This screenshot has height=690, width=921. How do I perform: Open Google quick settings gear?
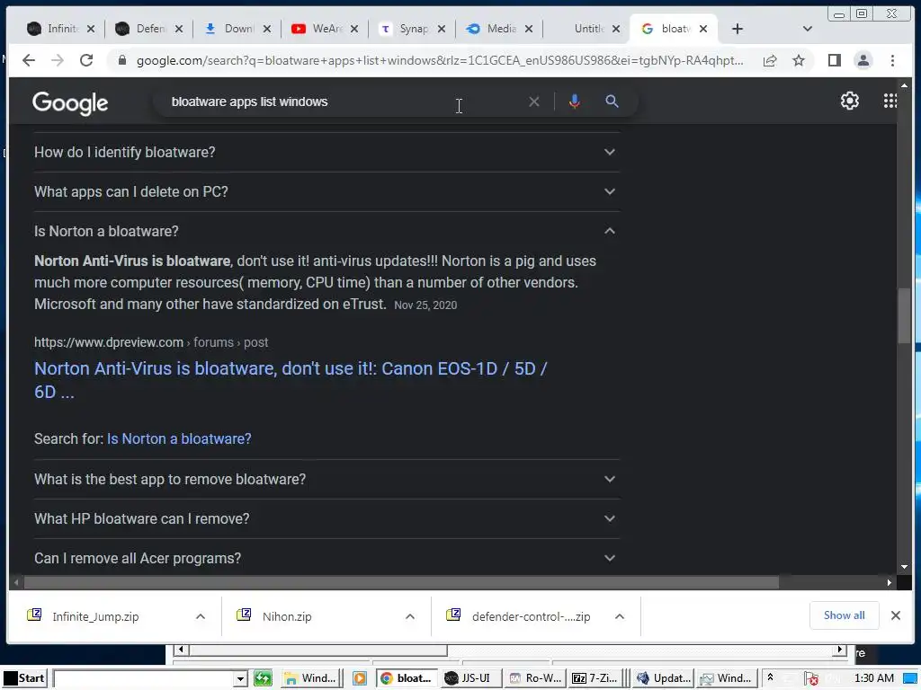point(849,101)
